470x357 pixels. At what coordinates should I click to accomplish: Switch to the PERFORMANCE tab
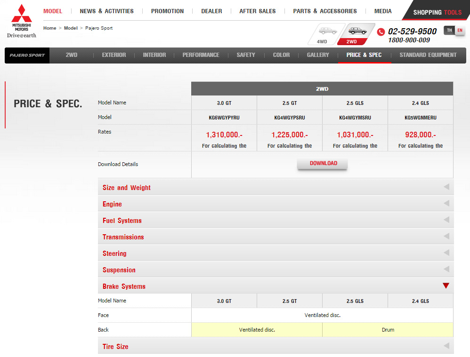(x=201, y=55)
